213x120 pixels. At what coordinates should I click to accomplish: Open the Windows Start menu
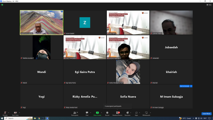[x=2, y=118]
